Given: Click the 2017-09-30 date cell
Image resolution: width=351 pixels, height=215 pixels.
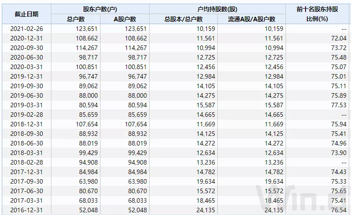Looking at the screenshot, I should (26, 181).
